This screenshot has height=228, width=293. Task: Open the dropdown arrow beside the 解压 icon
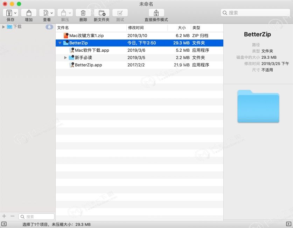70,13
